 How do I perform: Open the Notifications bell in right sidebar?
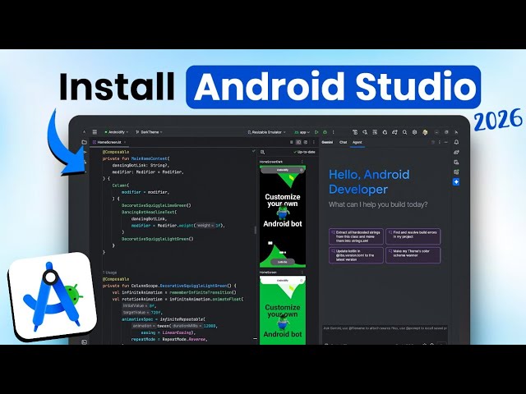pyautogui.click(x=456, y=142)
